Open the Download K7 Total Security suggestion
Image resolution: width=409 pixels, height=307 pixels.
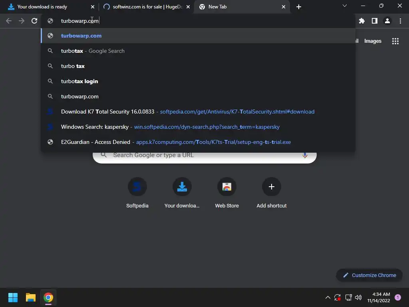pos(198,112)
